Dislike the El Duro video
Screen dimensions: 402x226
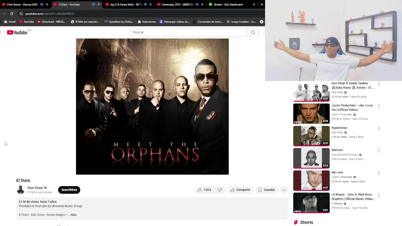coord(220,190)
